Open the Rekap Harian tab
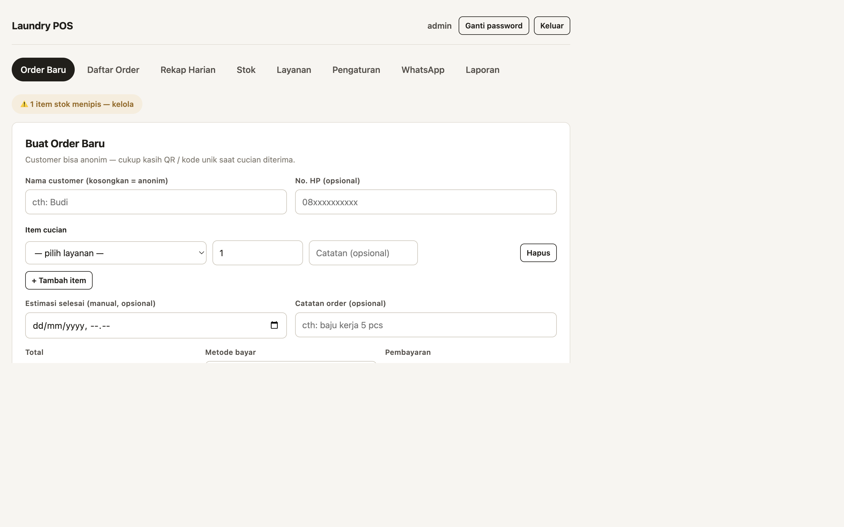844x527 pixels. point(188,70)
